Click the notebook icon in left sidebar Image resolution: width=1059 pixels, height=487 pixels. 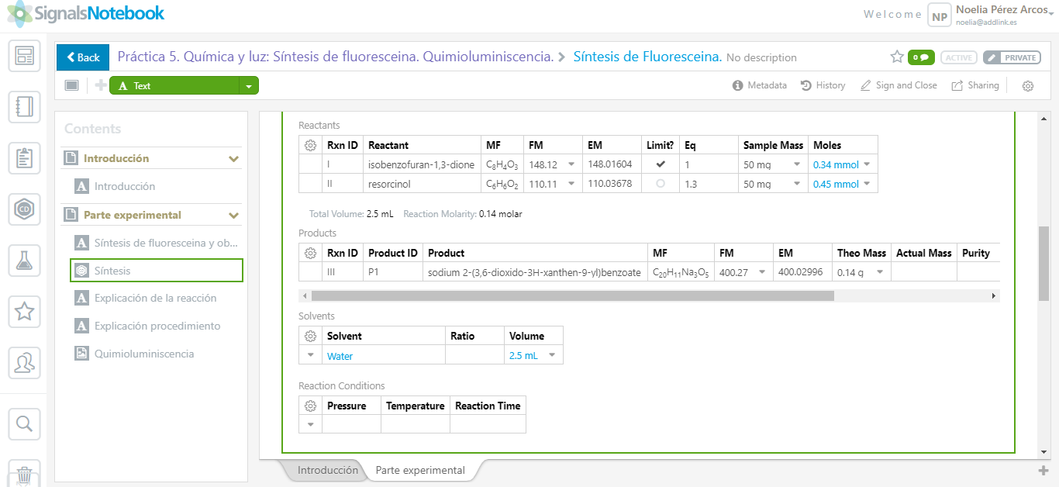tap(24, 107)
